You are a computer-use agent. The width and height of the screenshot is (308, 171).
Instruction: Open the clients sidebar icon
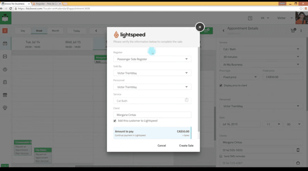pos(5,69)
